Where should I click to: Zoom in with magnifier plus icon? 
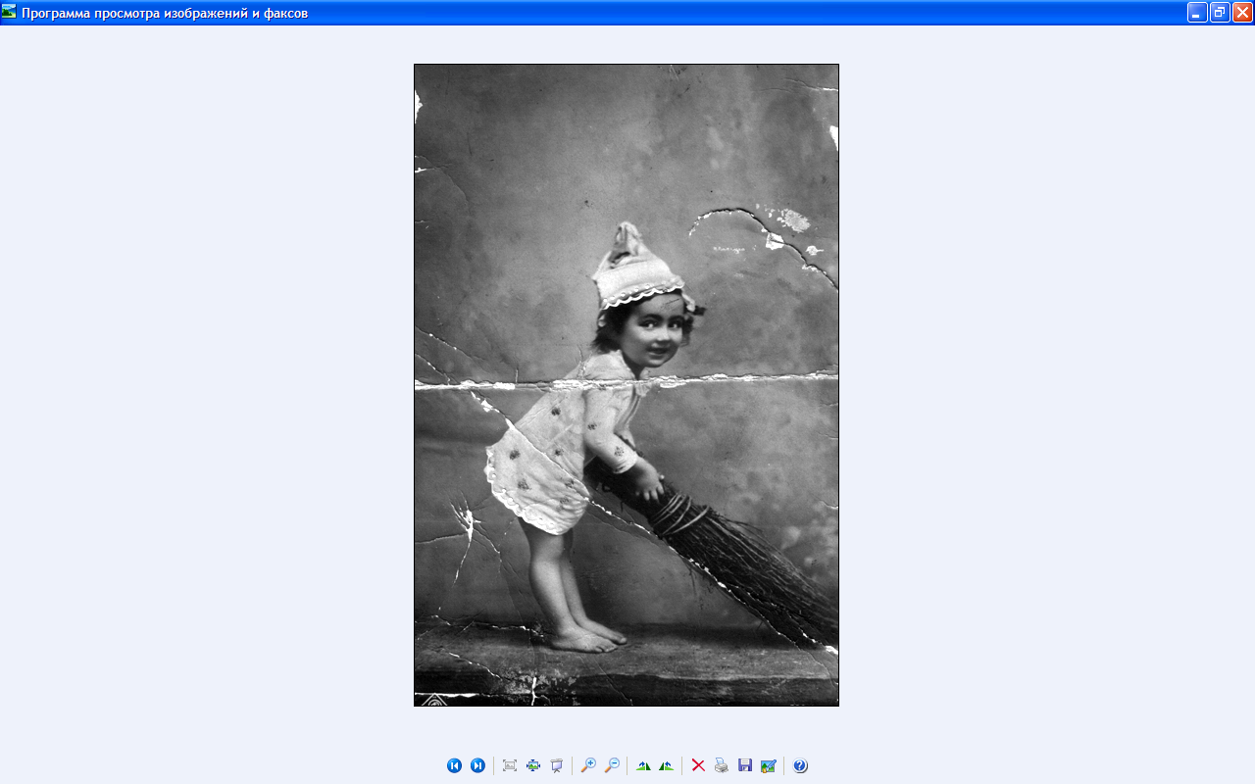click(x=588, y=765)
